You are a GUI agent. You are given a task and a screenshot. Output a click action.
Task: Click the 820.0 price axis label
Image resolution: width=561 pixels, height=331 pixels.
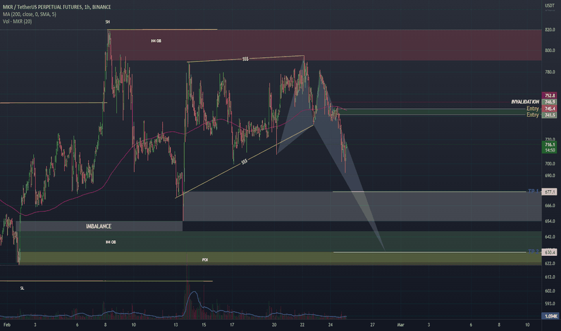[x=550, y=29]
